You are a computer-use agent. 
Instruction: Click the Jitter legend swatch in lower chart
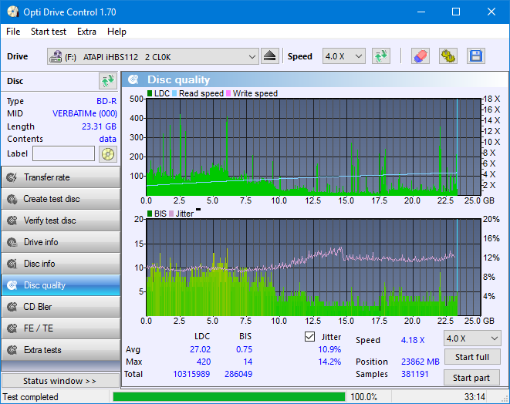(171, 214)
